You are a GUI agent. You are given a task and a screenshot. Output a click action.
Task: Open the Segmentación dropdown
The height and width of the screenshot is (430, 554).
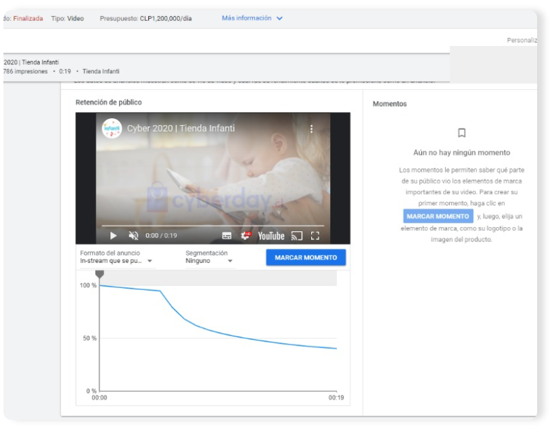coord(210,261)
